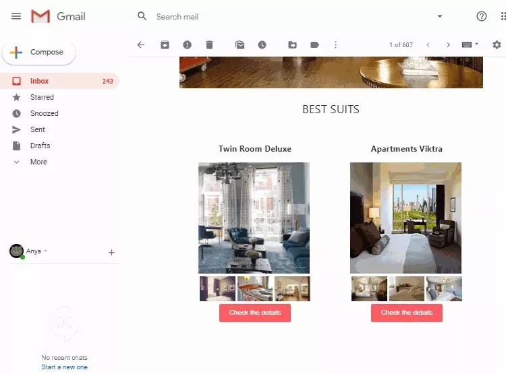Open the Drafts folder
Image resolution: width=506 pixels, height=374 pixels.
[x=40, y=146]
